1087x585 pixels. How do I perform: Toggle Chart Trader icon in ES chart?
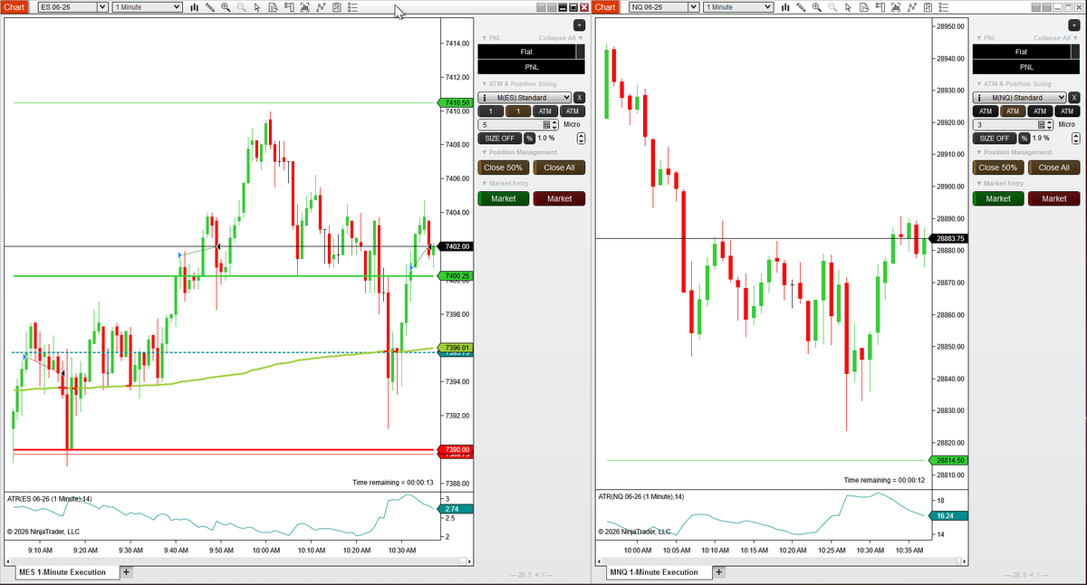289,7
